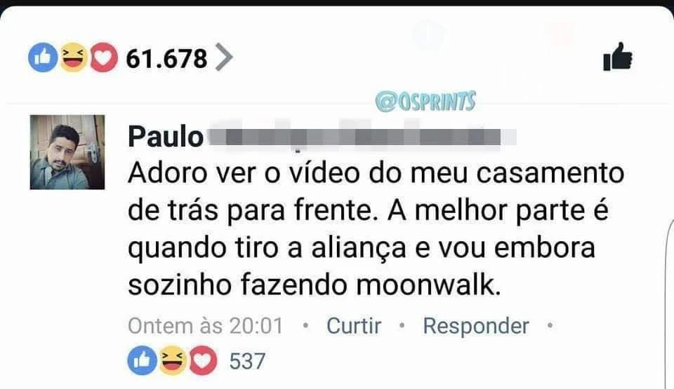This screenshot has width=674, height=389.
Task: Click the blue like reaction under the comment
Action: [x=143, y=360]
